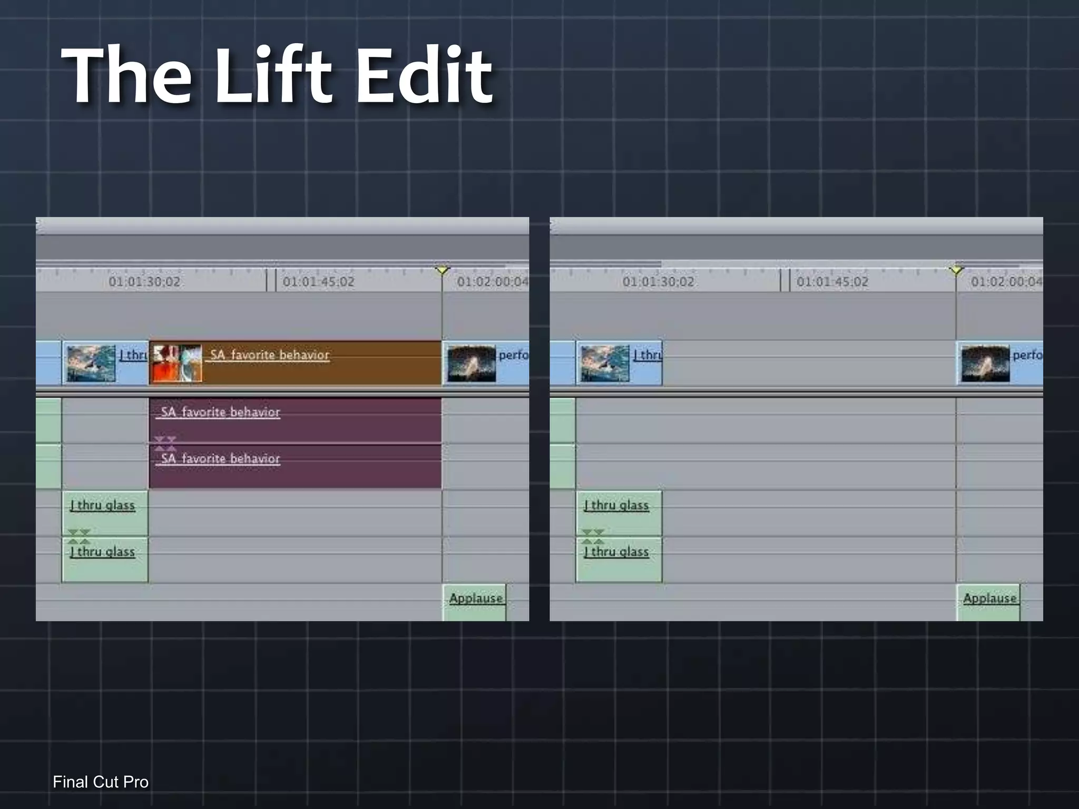Click 01:01:45;02 on the right timeline ruler
1079x809 pixels.
832,282
